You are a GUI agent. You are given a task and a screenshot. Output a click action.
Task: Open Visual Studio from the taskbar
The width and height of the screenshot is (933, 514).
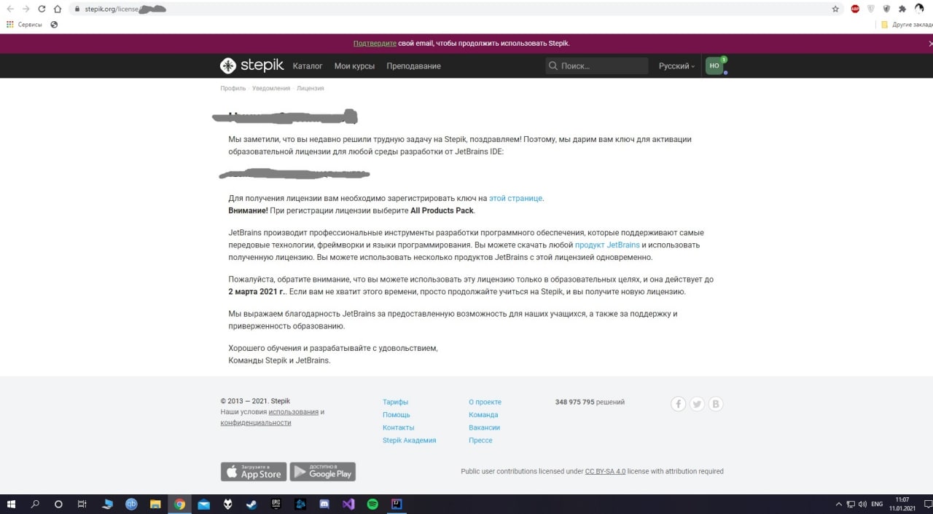(348, 504)
